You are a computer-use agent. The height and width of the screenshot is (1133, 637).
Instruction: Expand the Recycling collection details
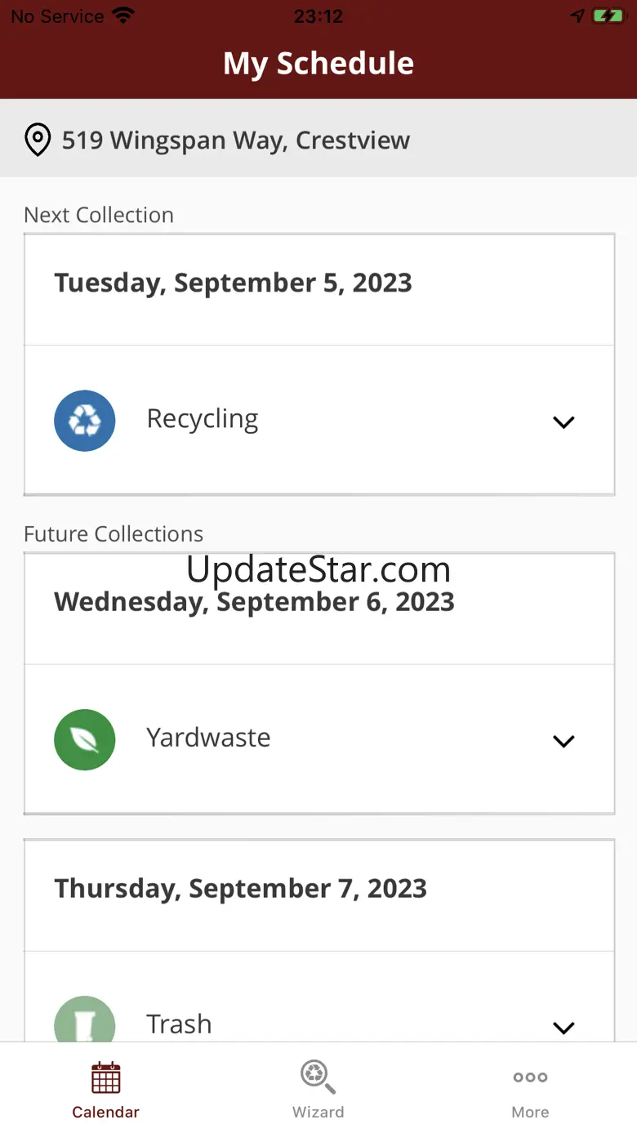(563, 422)
